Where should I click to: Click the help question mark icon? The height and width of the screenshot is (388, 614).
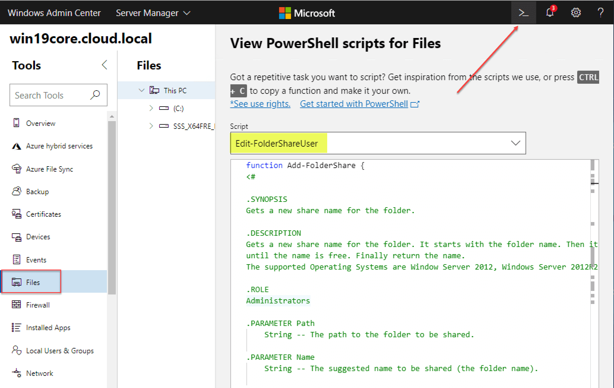pyautogui.click(x=600, y=13)
